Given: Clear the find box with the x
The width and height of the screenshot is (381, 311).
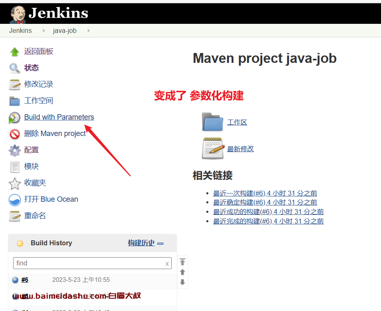Looking at the screenshot, I should click(167, 264).
